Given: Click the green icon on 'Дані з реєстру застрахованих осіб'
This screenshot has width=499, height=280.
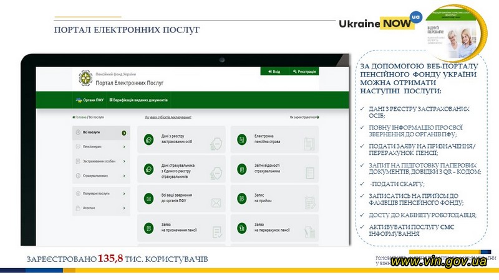Looking at the screenshot, I should [x=148, y=139].
